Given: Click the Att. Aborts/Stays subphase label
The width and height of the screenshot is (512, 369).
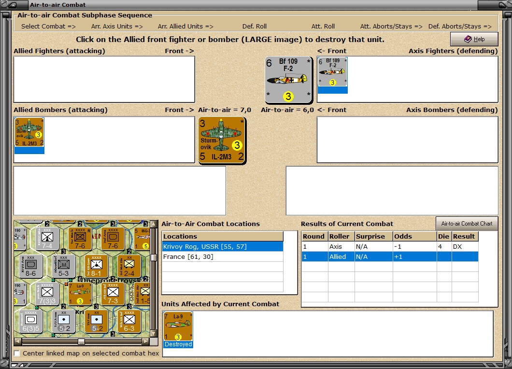Looking at the screenshot, I should coord(391,27).
